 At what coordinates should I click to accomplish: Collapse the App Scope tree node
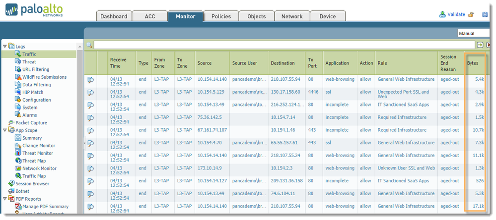tap(5, 130)
